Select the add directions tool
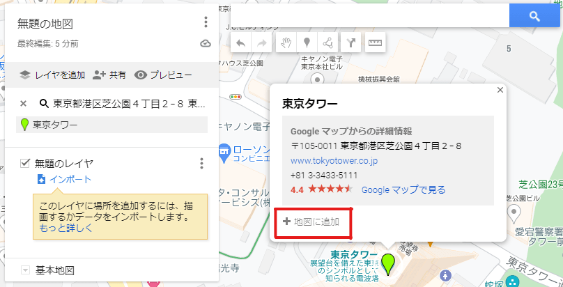The width and height of the screenshot is (563, 287). tap(350, 43)
